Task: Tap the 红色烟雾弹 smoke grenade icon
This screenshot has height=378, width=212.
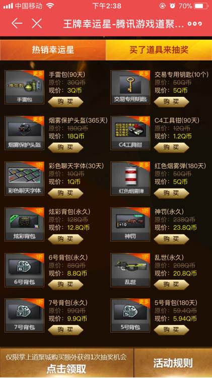Action: point(130,178)
